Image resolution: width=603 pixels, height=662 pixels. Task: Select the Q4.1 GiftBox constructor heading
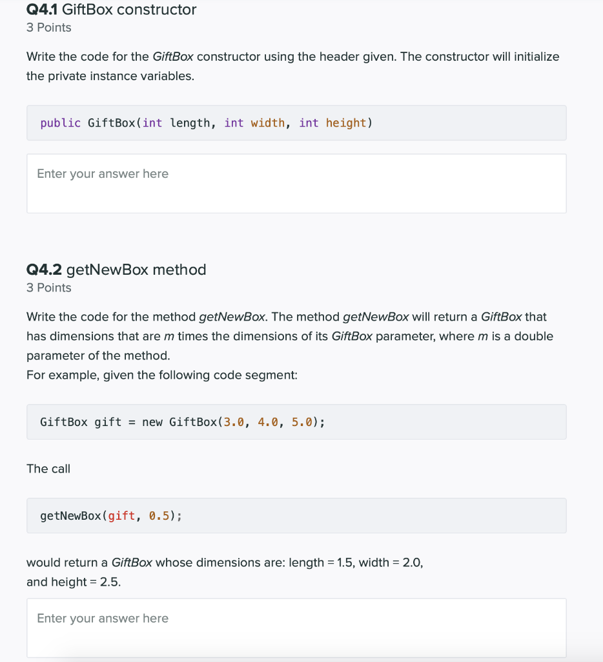click(x=111, y=10)
